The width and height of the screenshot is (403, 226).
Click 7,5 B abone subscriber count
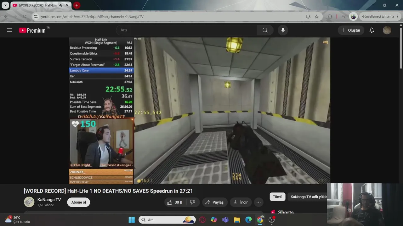click(46, 205)
